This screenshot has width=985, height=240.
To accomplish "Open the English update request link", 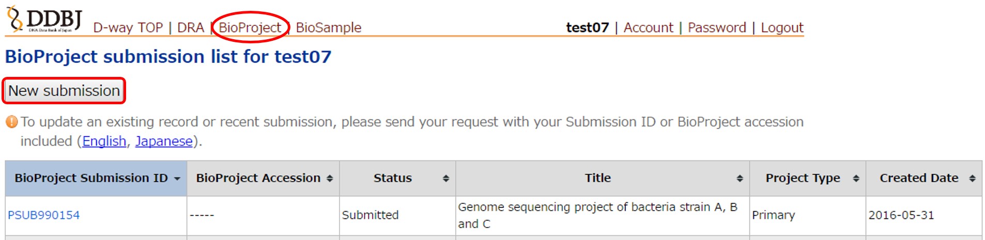I will 104,141.
